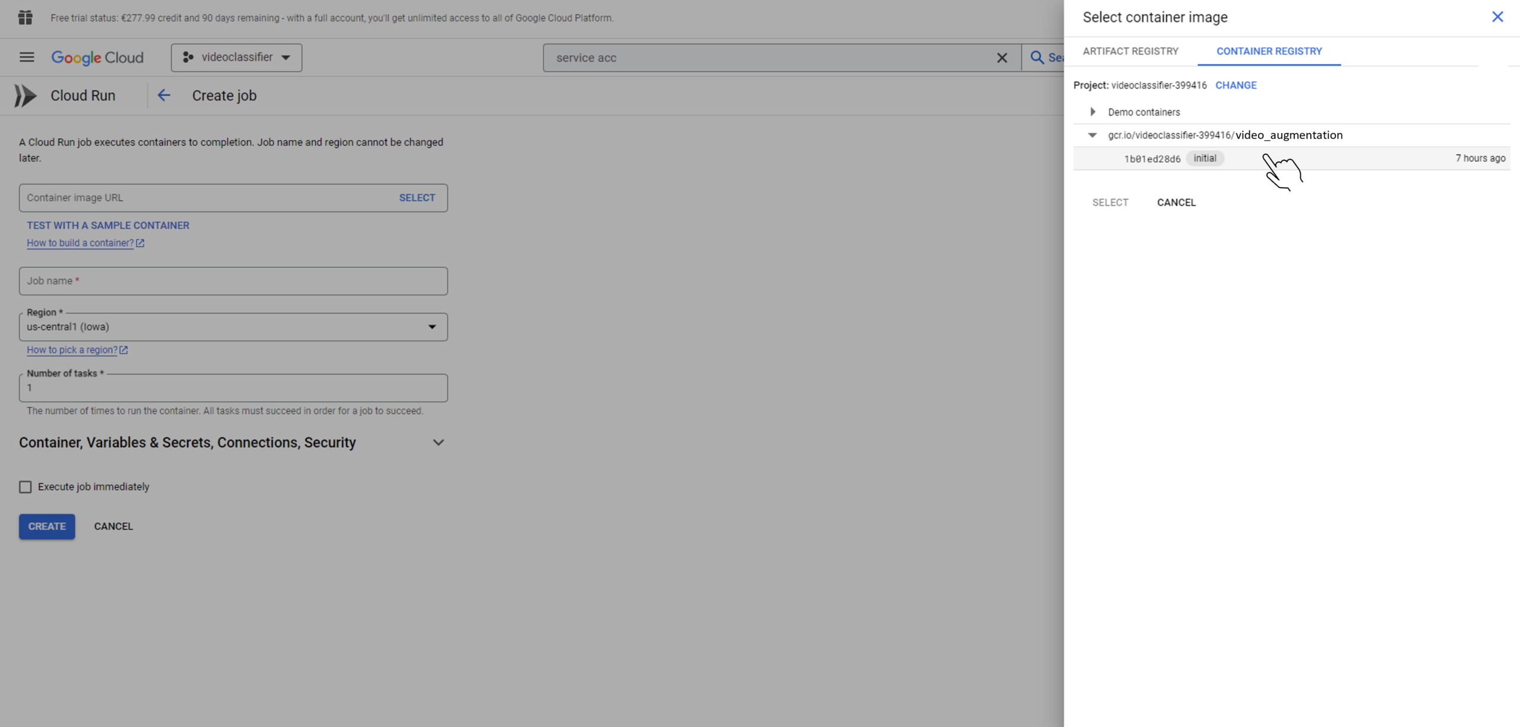
Task: Click the Cloud Run logo icon
Action: [x=26, y=96]
